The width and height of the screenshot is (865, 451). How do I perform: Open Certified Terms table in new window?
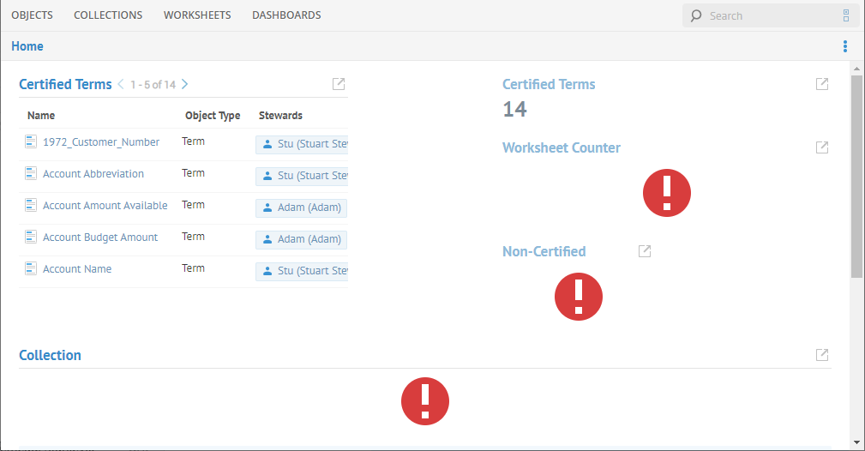339,84
